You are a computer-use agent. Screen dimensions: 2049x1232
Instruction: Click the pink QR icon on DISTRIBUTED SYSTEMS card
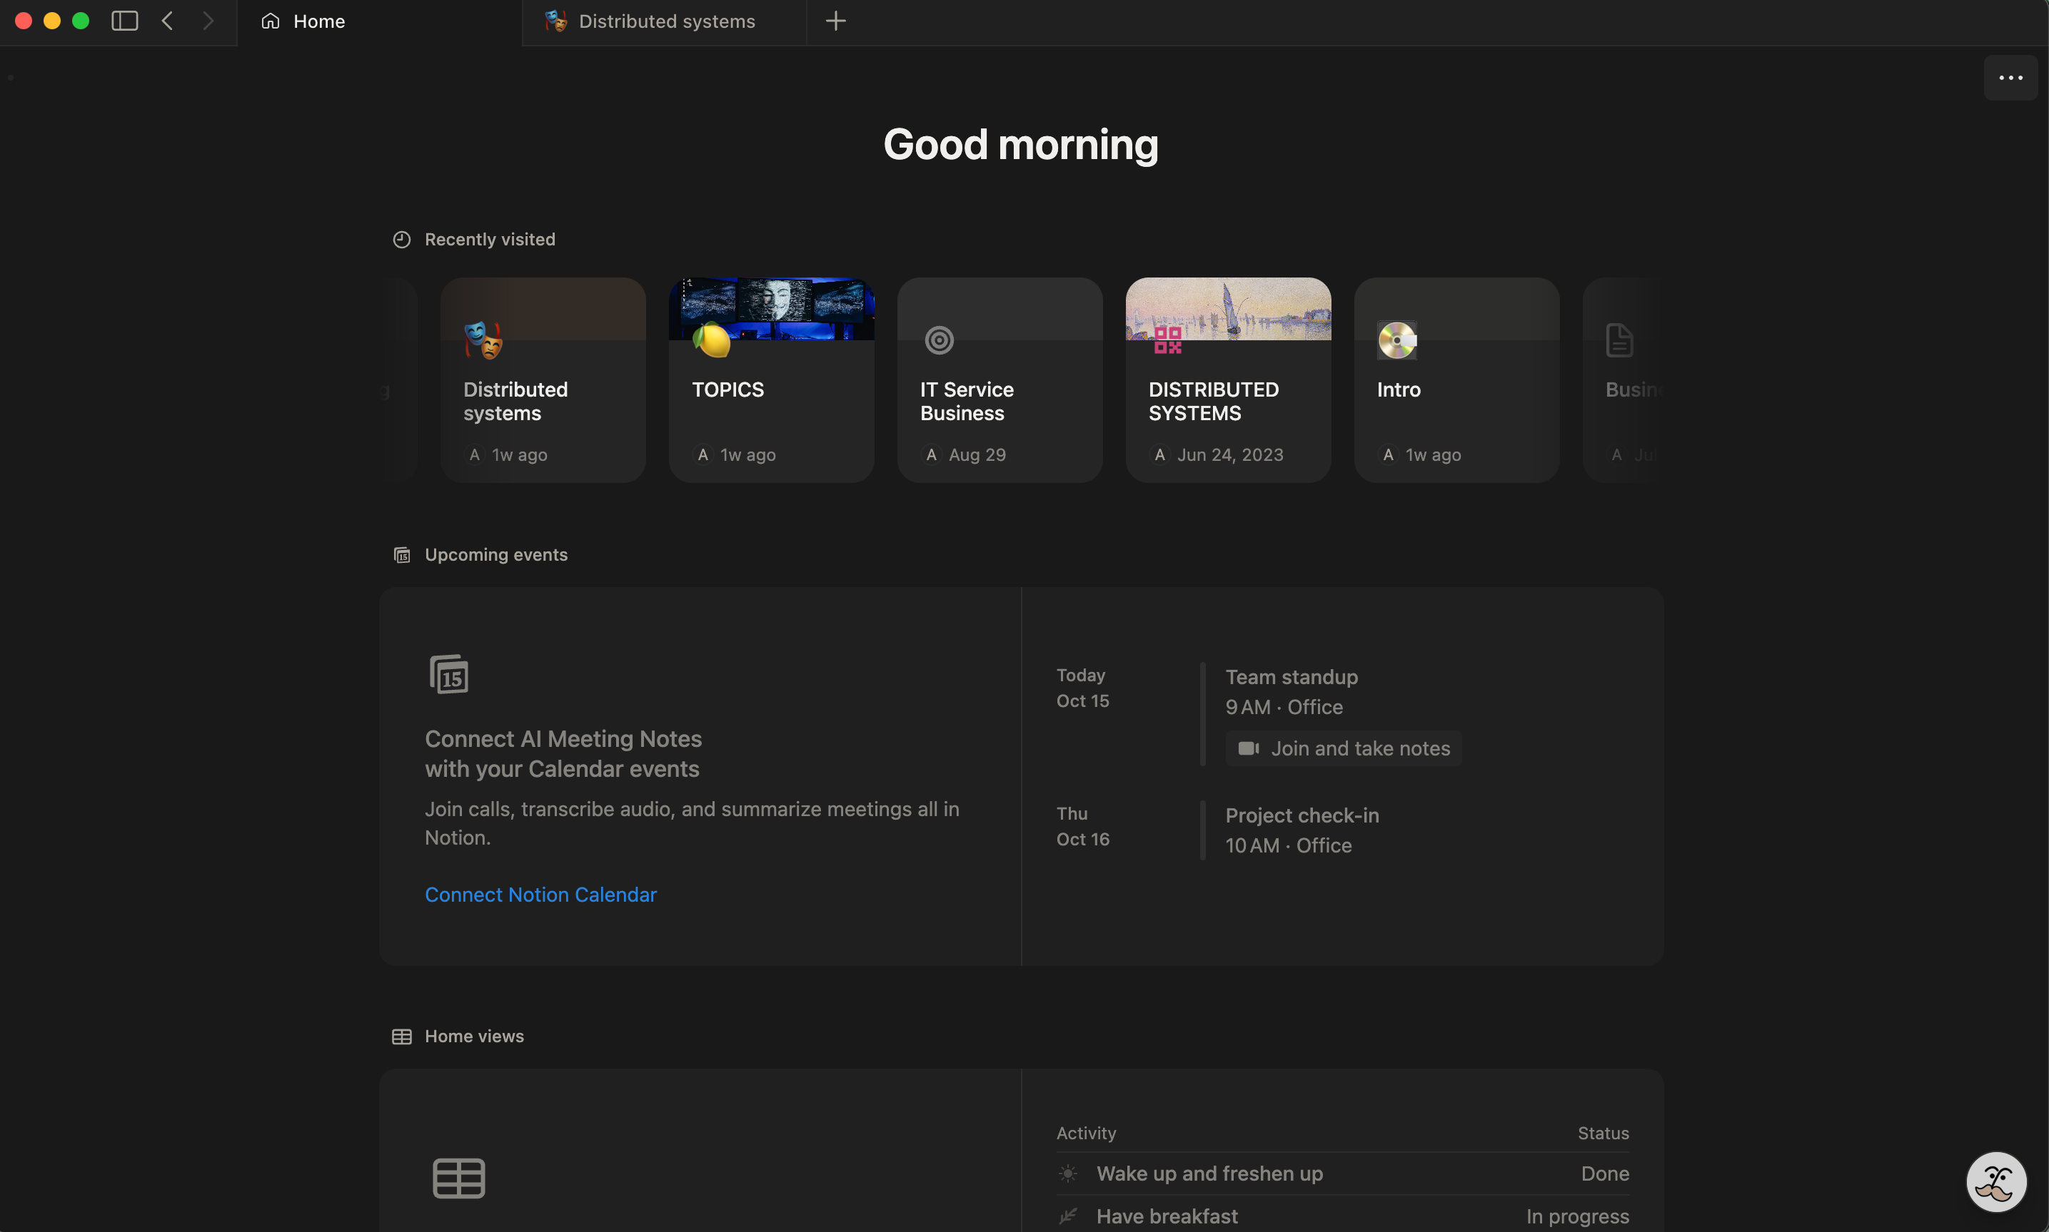click(1168, 340)
